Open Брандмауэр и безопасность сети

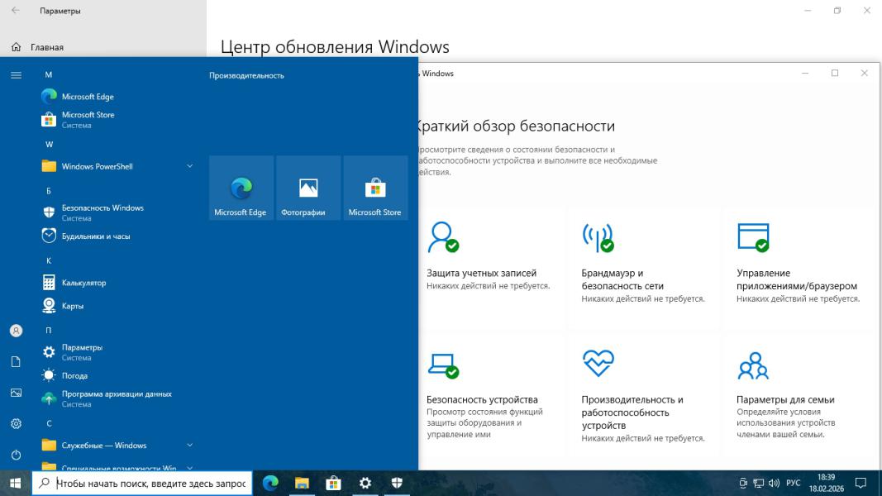coord(622,279)
